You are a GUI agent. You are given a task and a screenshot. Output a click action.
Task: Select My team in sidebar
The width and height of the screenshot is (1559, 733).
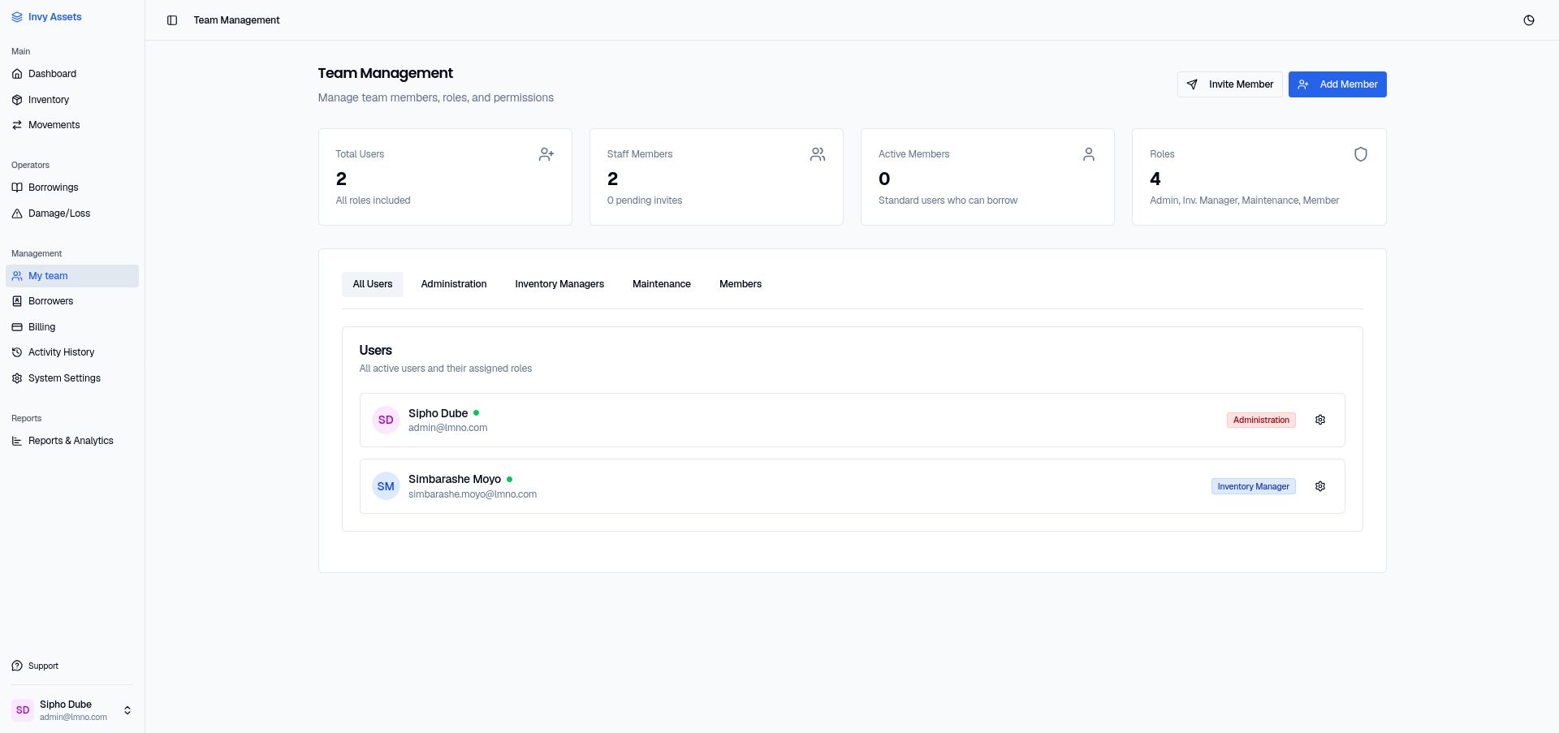point(72,276)
